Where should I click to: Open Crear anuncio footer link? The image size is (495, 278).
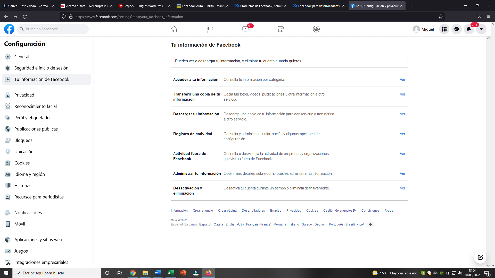[203, 211]
